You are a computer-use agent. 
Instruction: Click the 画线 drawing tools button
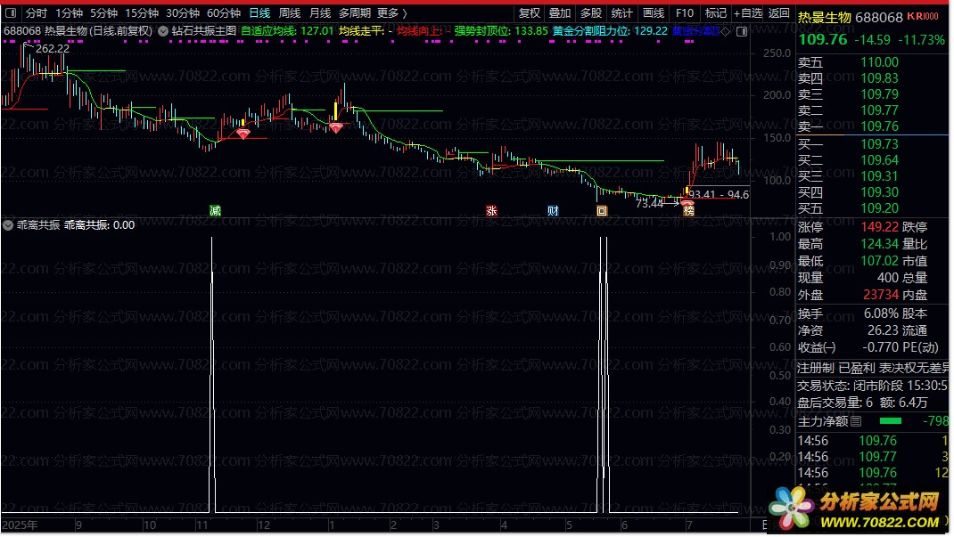pyautogui.click(x=654, y=12)
